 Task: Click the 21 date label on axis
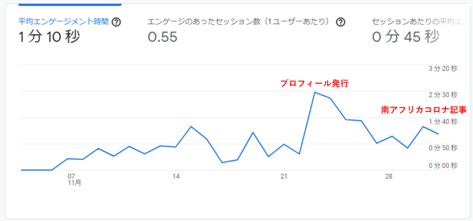(x=284, y=176)
